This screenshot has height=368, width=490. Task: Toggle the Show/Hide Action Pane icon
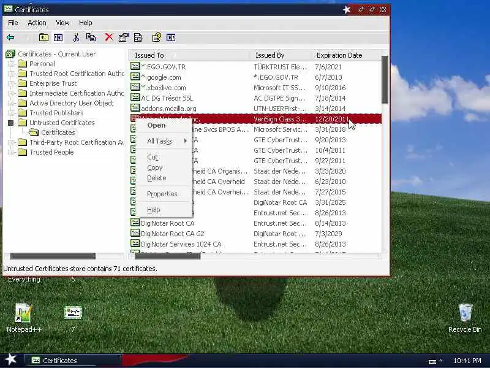pyautogui.click(x=171, y=37)
